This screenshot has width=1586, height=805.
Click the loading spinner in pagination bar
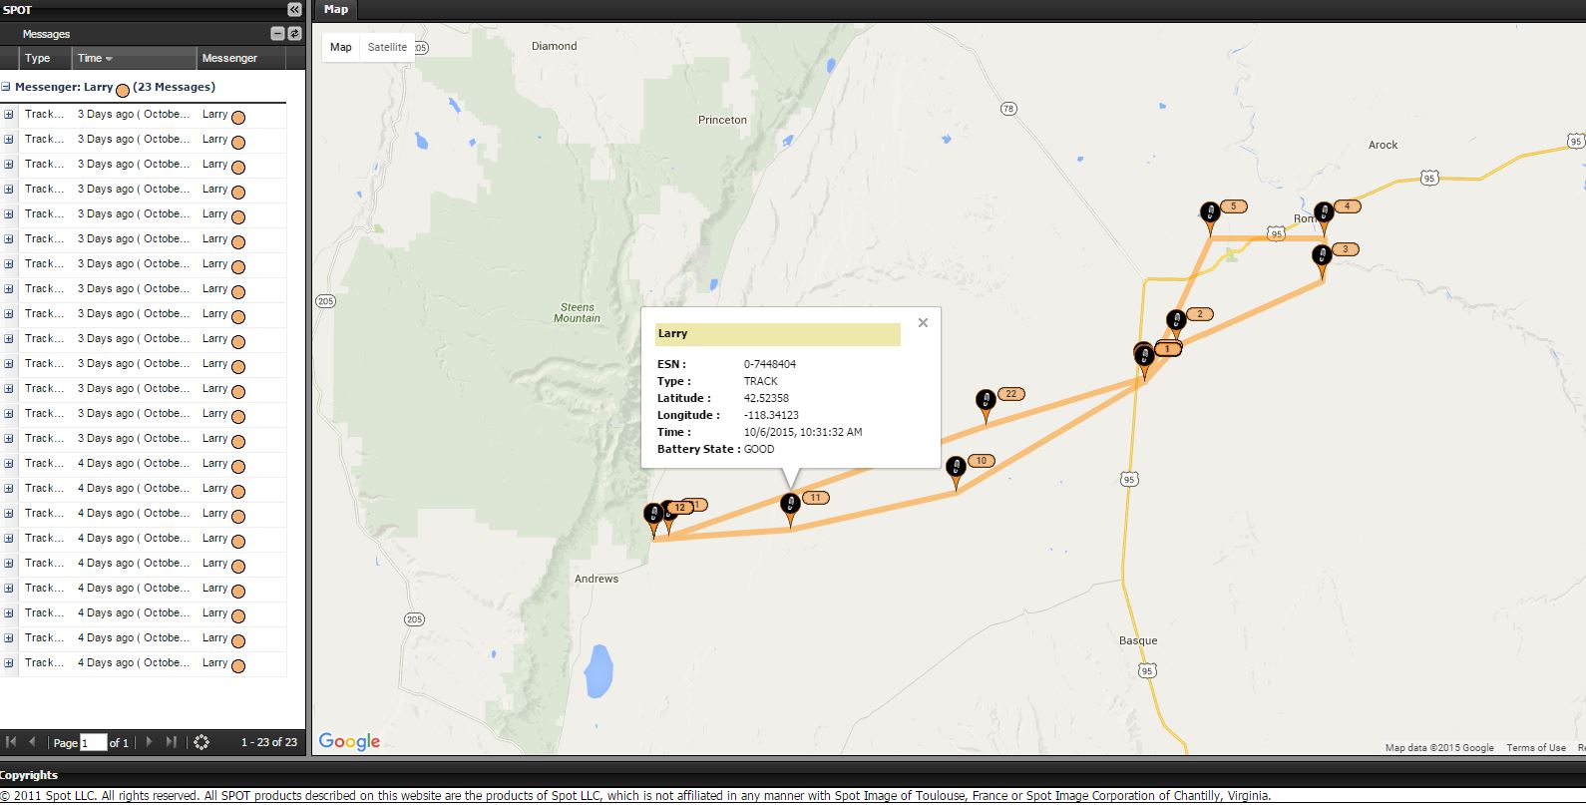pyautogui.click(x=201, y=742)
